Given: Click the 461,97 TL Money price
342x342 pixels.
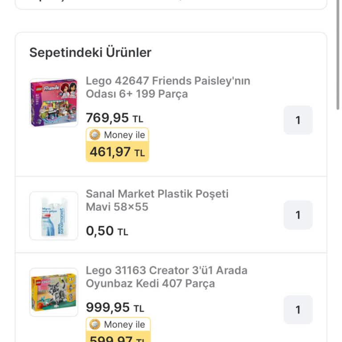Looking at the screenshot, I should (x=117, y=152).
